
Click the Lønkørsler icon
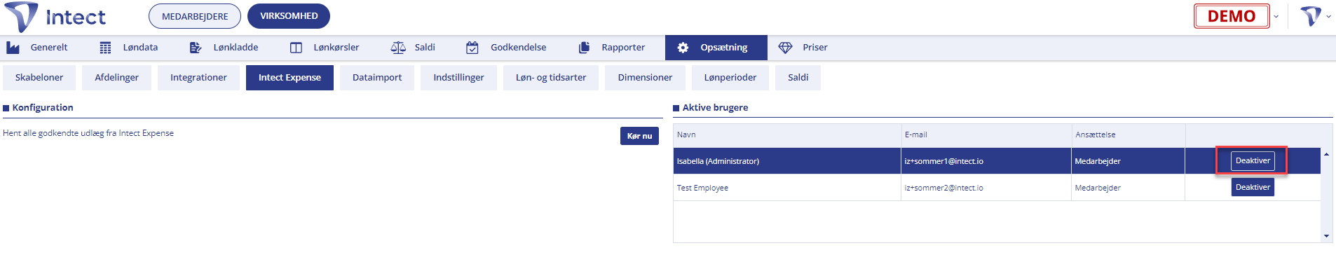coord(296,48)
